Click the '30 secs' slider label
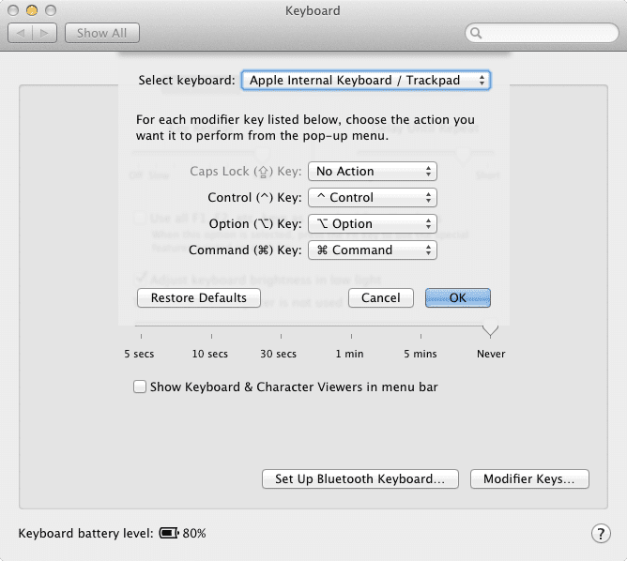 (x=279, y=354)
